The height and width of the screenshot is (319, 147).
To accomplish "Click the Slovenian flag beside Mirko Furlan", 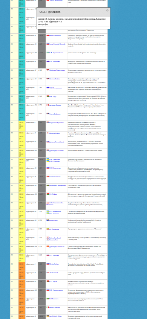I will click(x=47, y=264).
